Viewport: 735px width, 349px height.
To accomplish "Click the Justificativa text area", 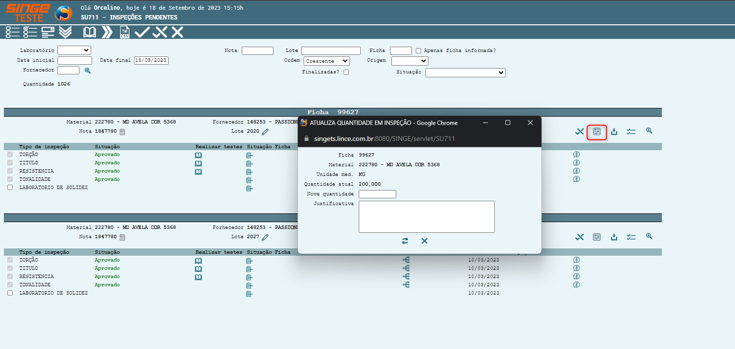I will point(426,217).
